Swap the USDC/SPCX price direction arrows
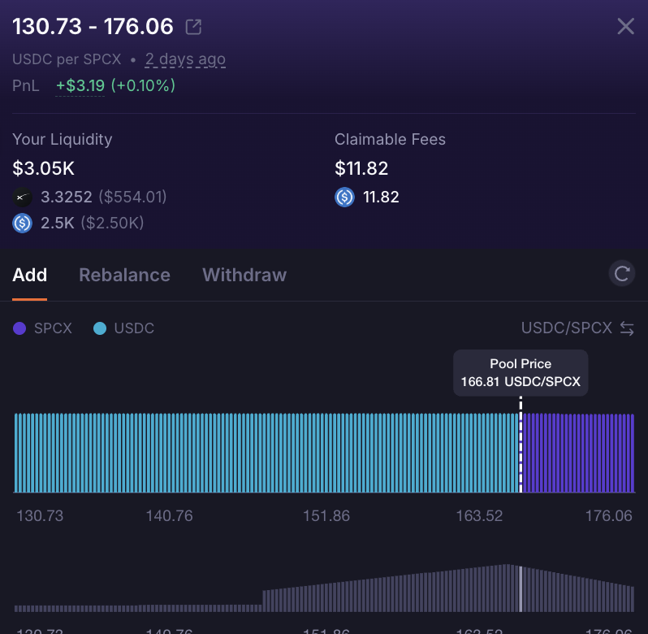 pos(627,329)
